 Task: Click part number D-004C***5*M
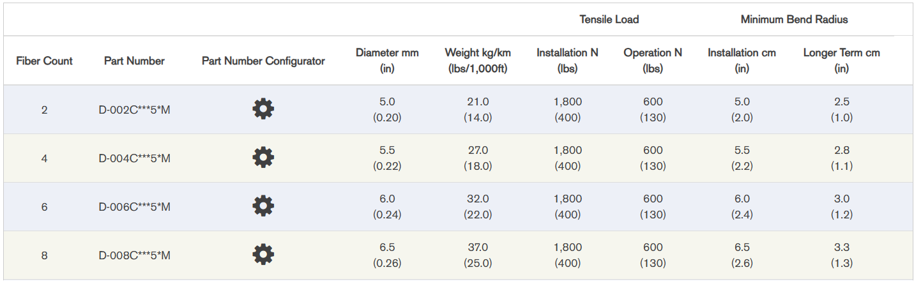pos(134,158)
